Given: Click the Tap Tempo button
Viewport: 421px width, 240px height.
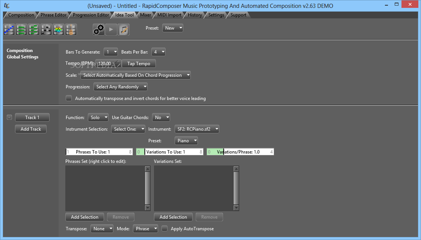Looking at the screenshot, I should coord(139,63).
